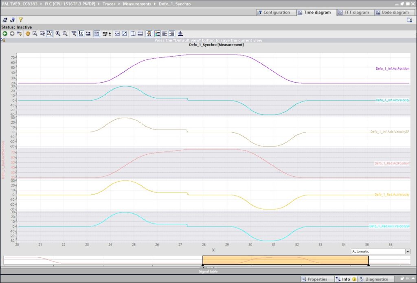The image size is (417, 283).
Task: Open the Info inspector tab
Action: (x=346, y=279)
